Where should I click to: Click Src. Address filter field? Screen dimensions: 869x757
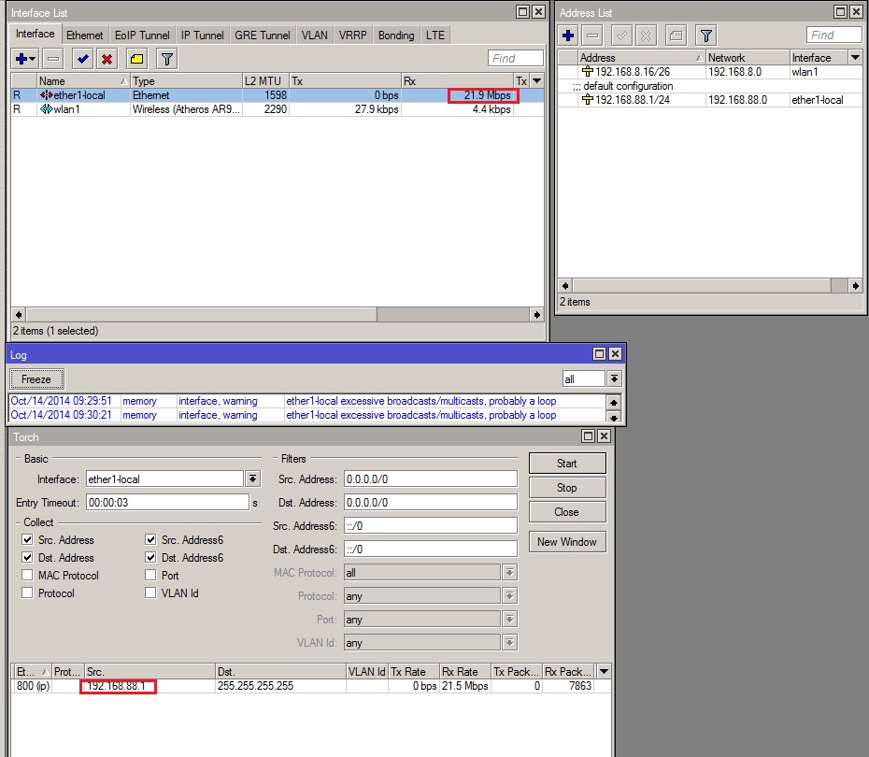[431, 478]
